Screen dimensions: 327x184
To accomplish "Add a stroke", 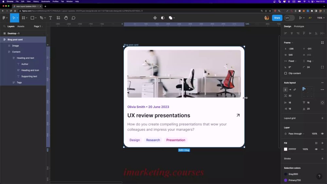I will [x=322, y=158].
